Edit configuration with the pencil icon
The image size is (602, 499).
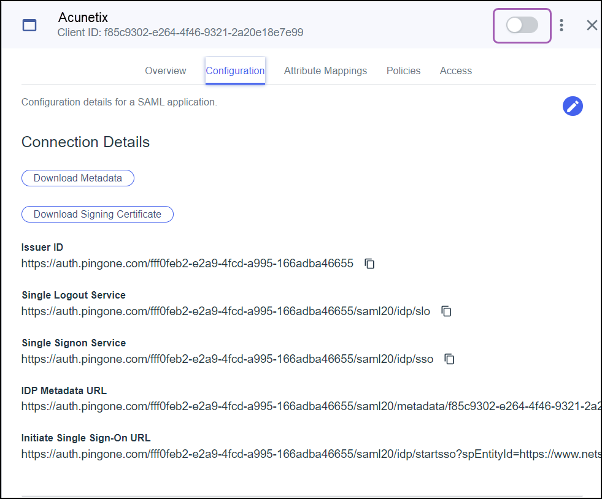click(573, 106)
